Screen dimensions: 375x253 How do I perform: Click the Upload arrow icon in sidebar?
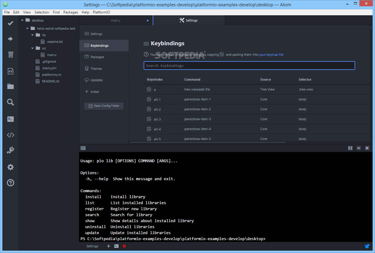click(x=11, y=39)
